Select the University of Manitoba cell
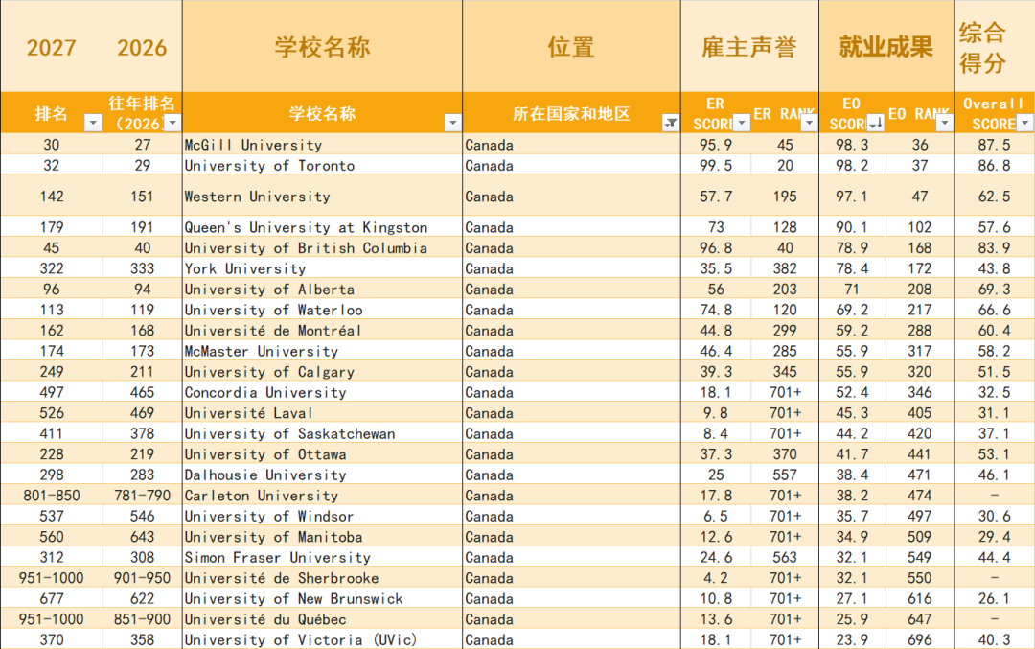 [x=322, y=537]
